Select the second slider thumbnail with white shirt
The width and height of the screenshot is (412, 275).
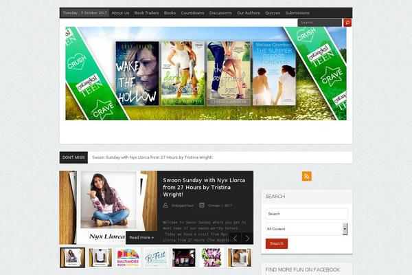pyautogui.click(x=100, y=258)
